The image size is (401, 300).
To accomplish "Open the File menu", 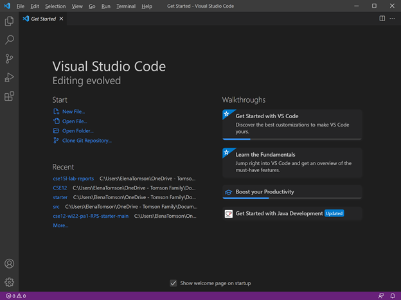I will [x=21, y=6].
